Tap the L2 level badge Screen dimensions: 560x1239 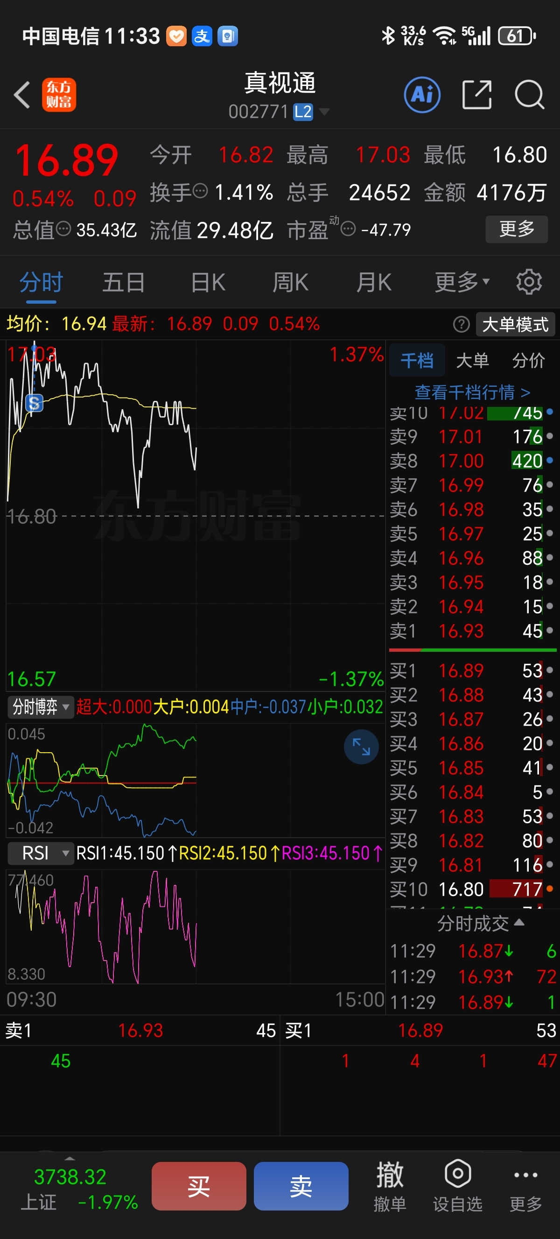coord(303,112)
